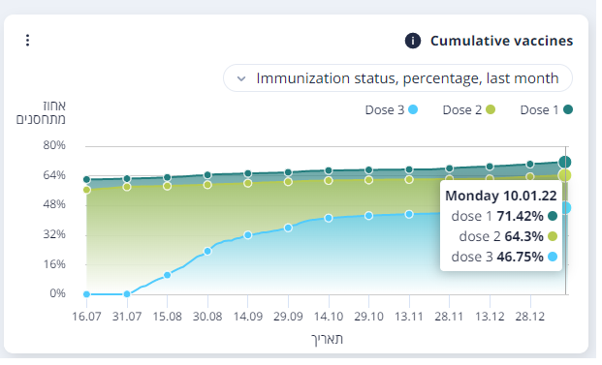Expand the Immunization status dropdown chevron
The image size is (602, 365).
coord(241,79)
